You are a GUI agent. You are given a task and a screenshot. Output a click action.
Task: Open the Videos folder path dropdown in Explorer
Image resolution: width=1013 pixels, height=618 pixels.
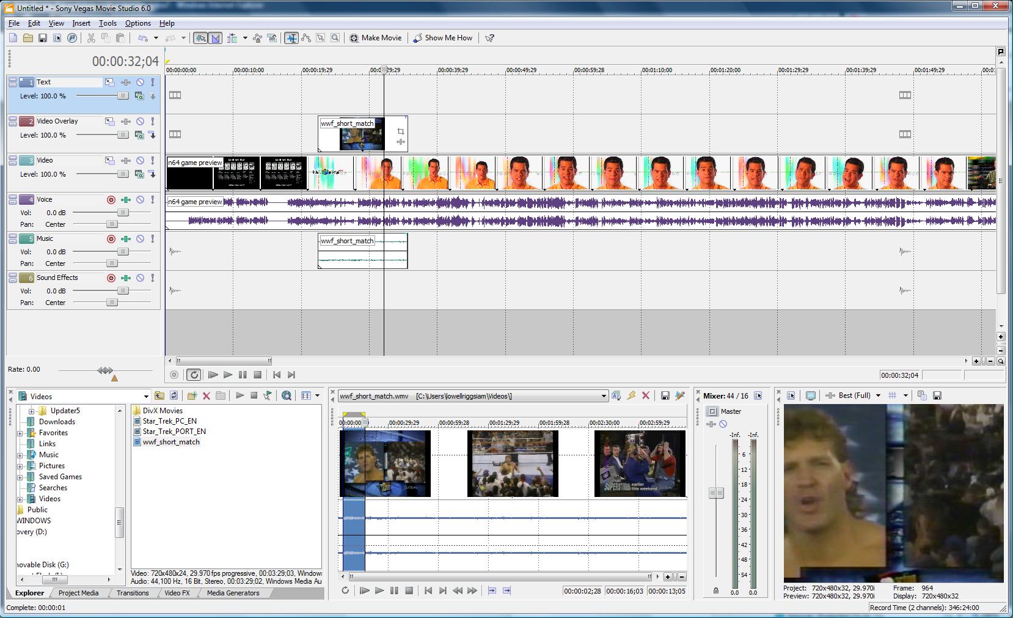coord(146,396)
